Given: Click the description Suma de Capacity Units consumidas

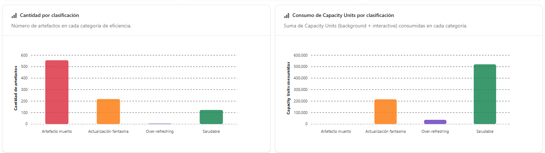Looking at the screenshot, I should (376, 26).
